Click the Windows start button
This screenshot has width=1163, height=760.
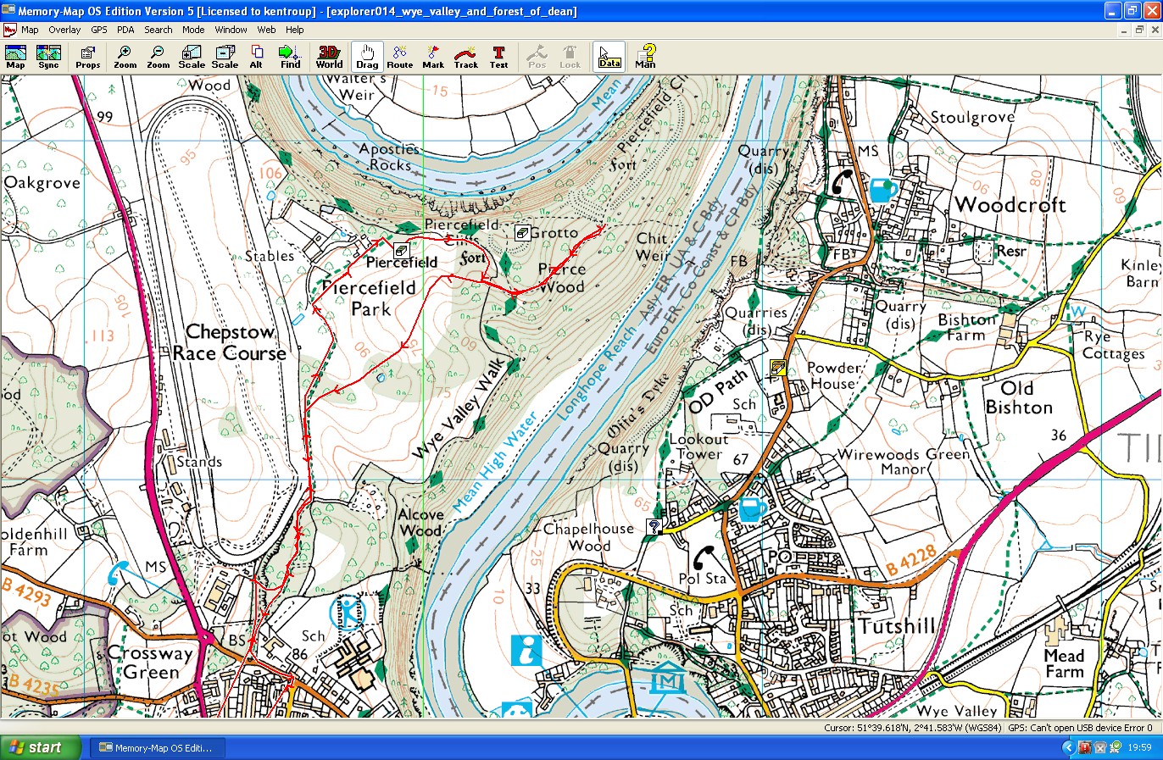click(x=41, y=747)
